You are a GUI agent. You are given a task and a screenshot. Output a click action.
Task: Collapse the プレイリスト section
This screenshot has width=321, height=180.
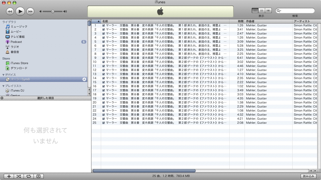[x=4, y=86]
